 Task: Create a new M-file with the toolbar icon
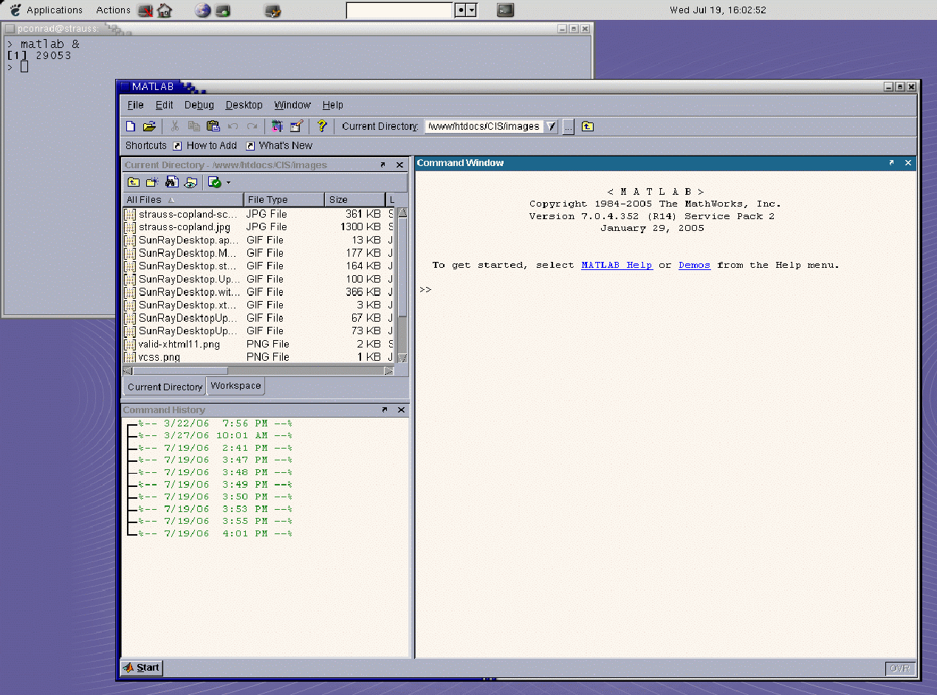131,126
